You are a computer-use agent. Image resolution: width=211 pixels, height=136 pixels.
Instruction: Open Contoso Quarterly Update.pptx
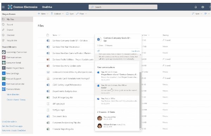click(x=67, y=66)
